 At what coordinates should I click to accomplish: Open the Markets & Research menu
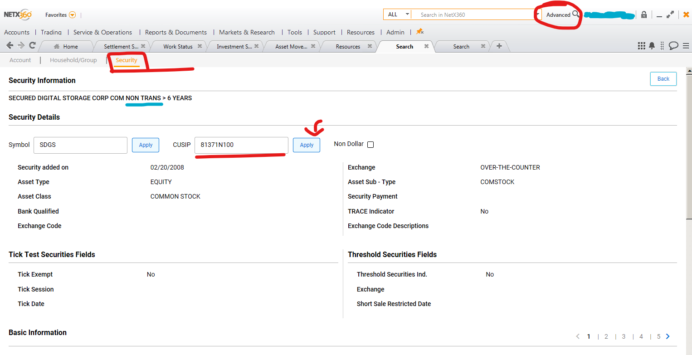(x=247, y=32)
